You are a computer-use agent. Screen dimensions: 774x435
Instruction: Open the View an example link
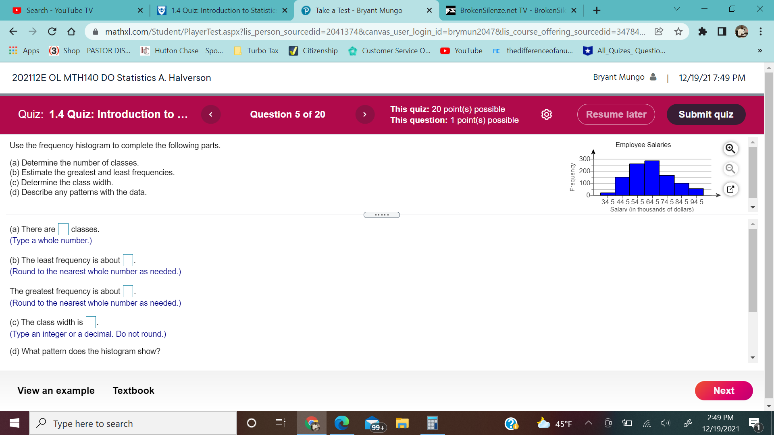click(56, 391)
